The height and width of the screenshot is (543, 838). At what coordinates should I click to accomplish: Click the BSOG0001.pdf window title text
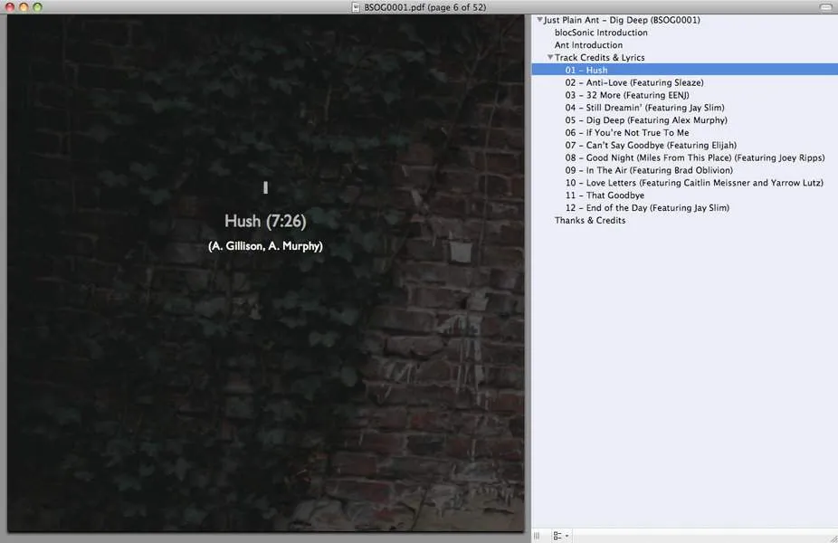(424, 7)
